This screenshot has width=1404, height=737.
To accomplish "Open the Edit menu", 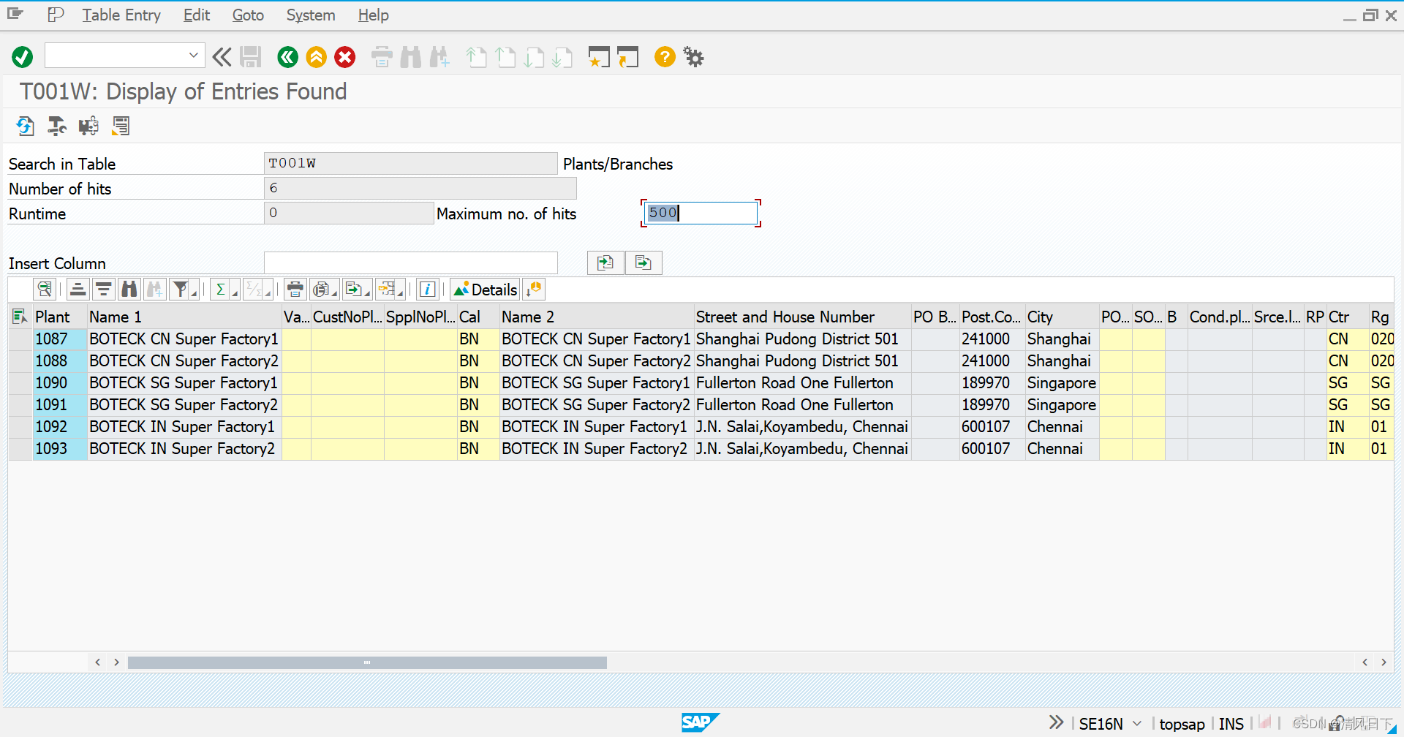I will tap(197, 15).
